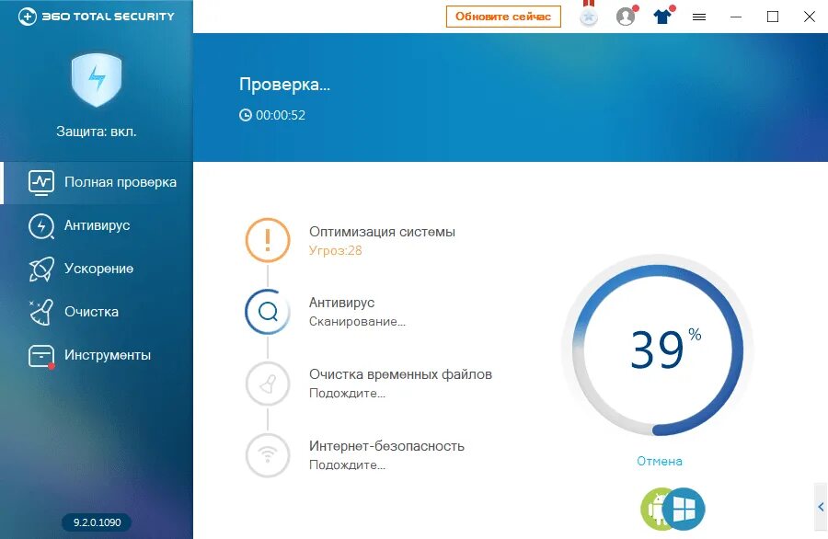Click the Wi-Fi internet security icon
The height and width of the screenshot is (539, 828).
(x=268, y=455)
